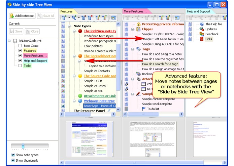Click expand all icon in Features toolbar

click(98, 18)
